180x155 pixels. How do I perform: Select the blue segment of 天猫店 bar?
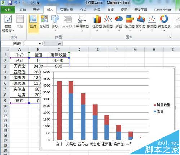pyautogui.click(x=71, y=116)
